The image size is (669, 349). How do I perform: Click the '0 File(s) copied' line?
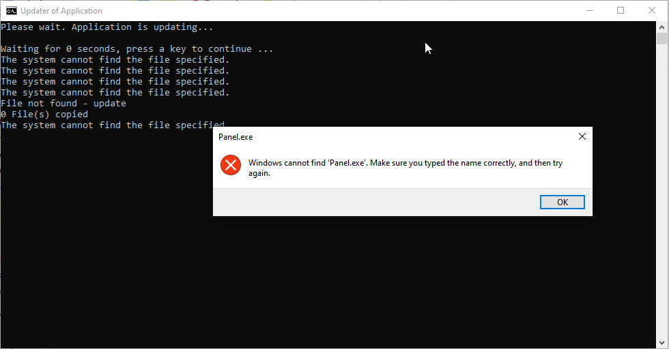pyautogui.click(x=44, y=115)
